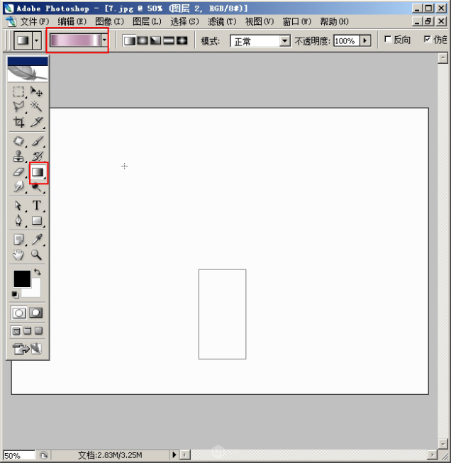The height and width of the screenshot is (463, 451).
Task: Click the black foreground color swatch
Action: [22, 279]
